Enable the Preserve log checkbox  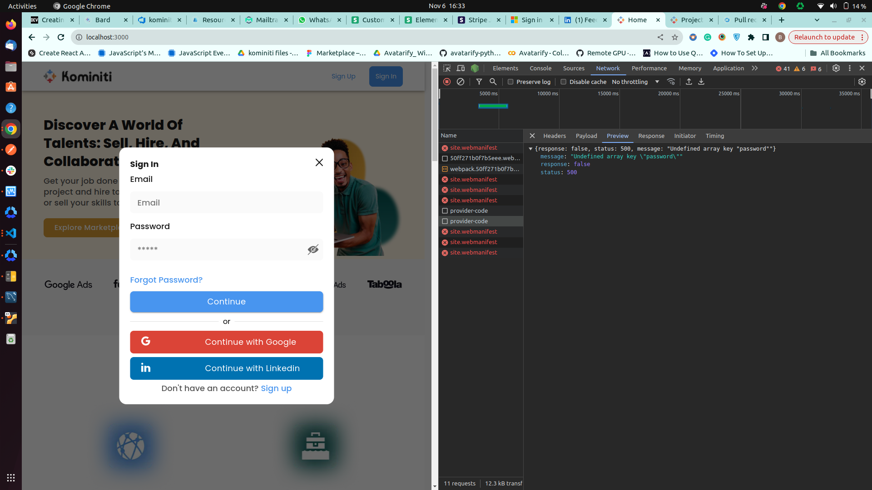[x=510, y=82]
